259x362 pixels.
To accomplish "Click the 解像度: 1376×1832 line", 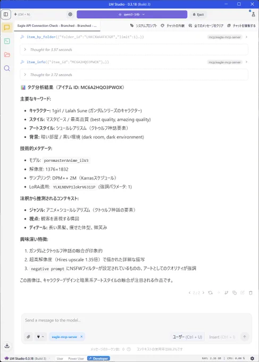I will (49, 169).
